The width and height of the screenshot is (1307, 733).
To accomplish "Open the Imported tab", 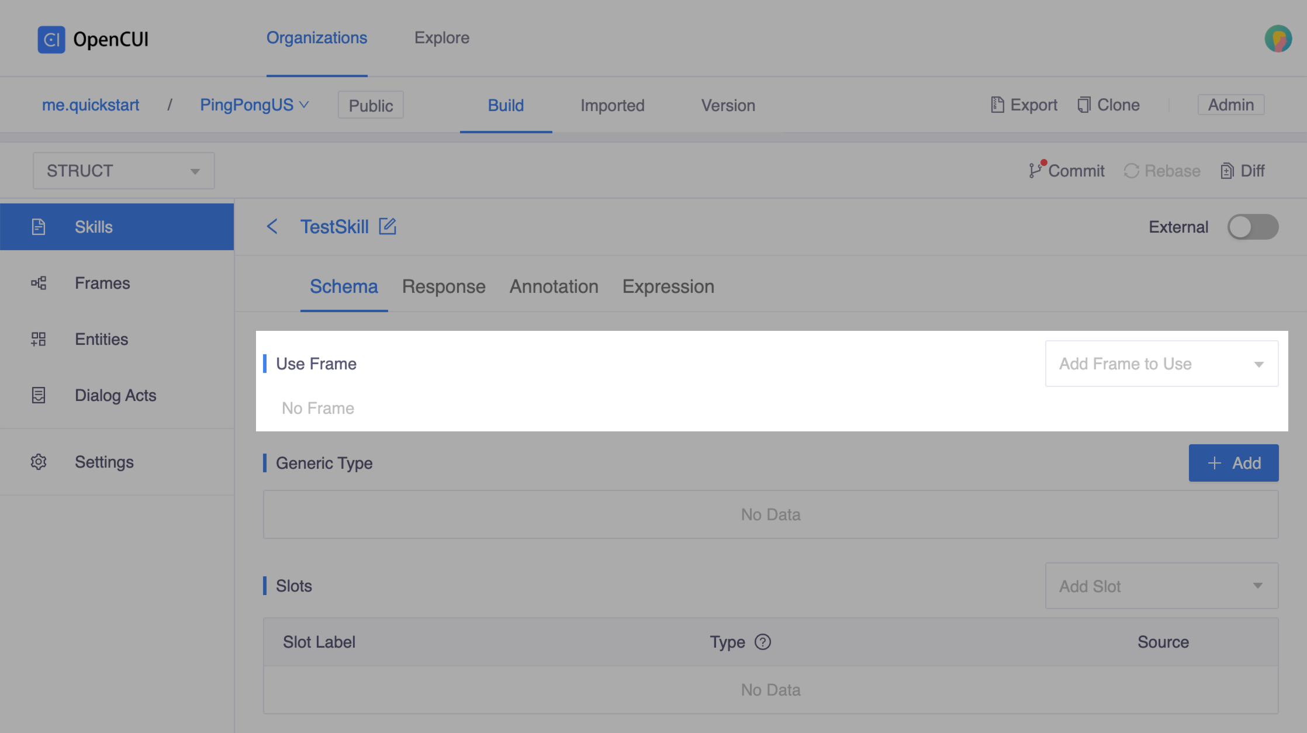I will 612,105.
